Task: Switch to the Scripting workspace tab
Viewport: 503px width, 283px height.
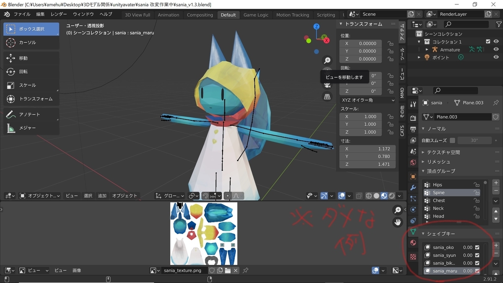Action: pos(326,15)
